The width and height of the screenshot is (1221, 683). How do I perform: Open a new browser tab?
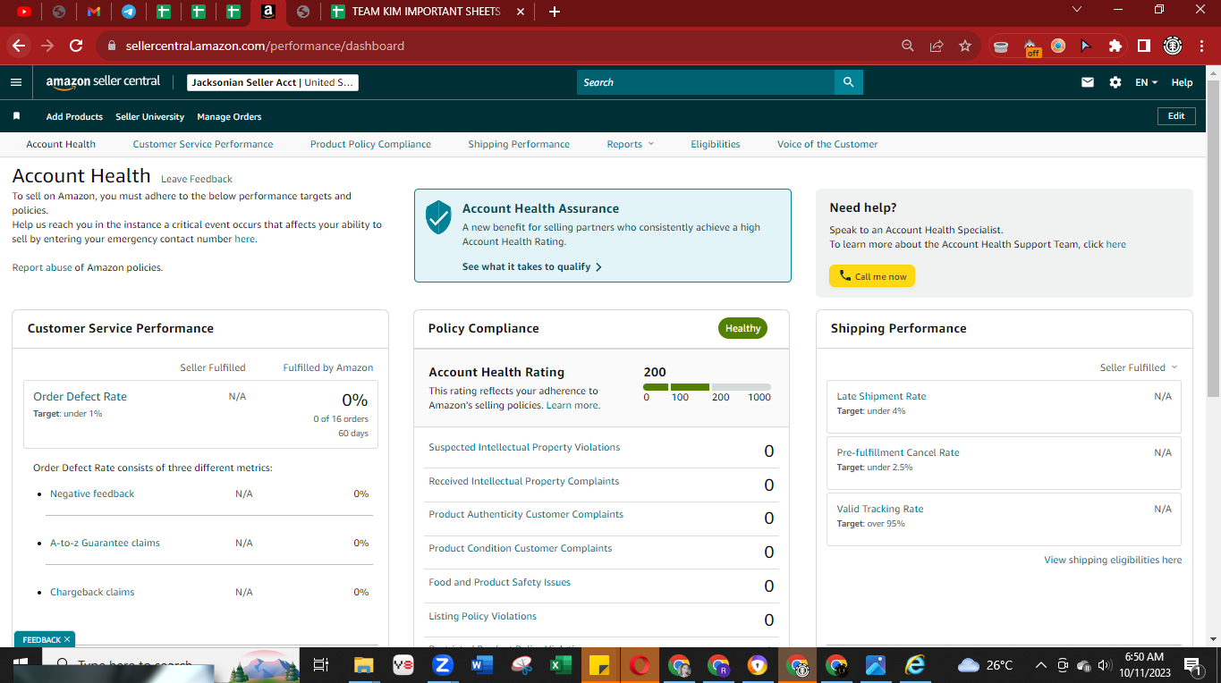[555, 12]
